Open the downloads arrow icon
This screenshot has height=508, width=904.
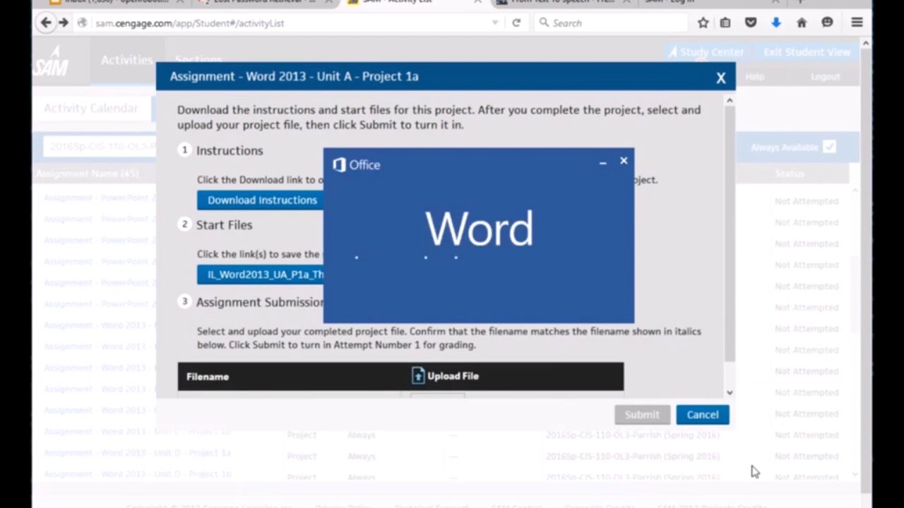pyautogui.click(x=775, y=23)
